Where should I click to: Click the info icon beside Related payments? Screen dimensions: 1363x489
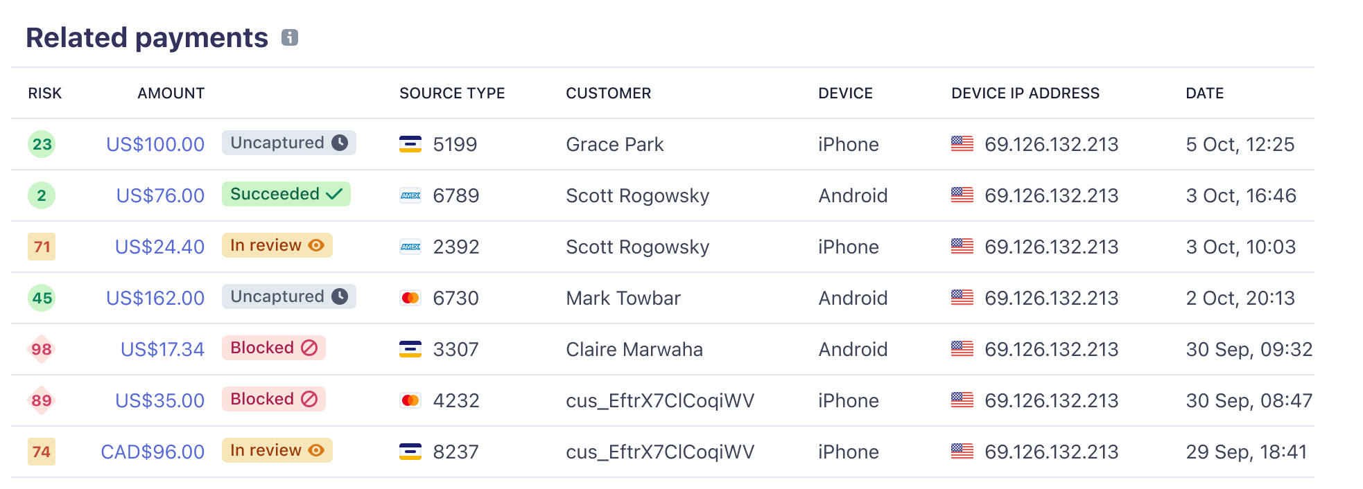[x=290, y=37]
